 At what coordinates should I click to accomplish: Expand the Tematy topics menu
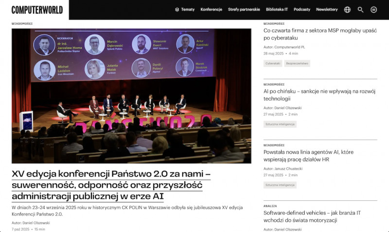point(185,10)
